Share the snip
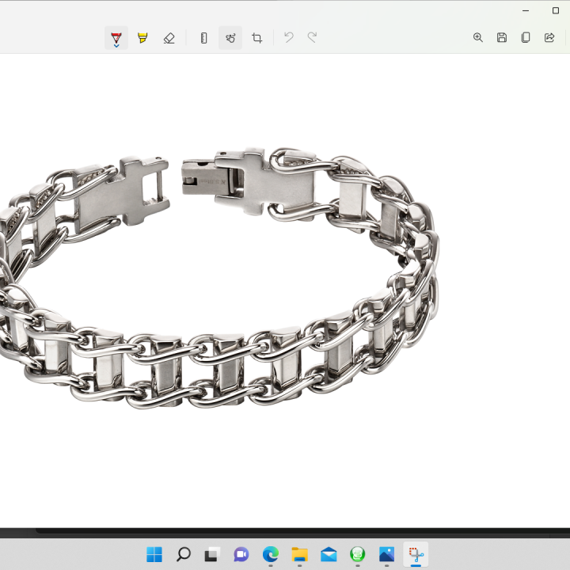The height and width of the screenshot is (570, 570). 549,37
